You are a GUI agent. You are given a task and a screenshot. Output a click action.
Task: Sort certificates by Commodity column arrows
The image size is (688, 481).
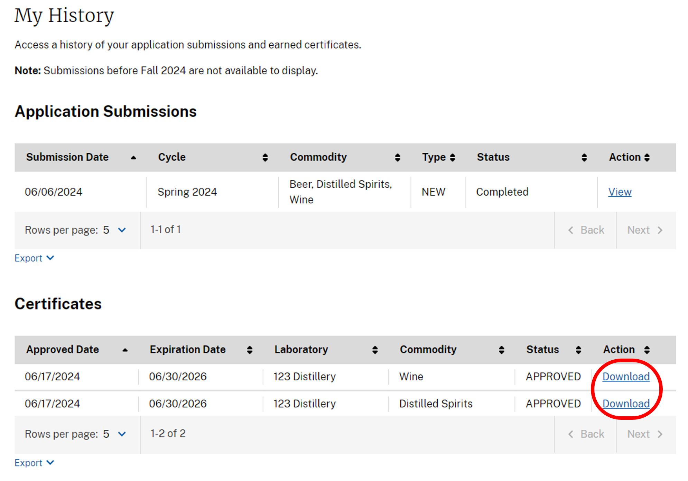tap(502, 350)
